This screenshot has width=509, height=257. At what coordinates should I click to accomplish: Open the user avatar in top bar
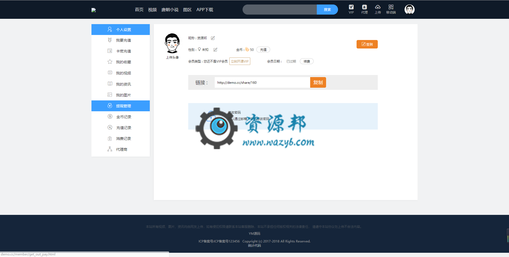point(409,9)
